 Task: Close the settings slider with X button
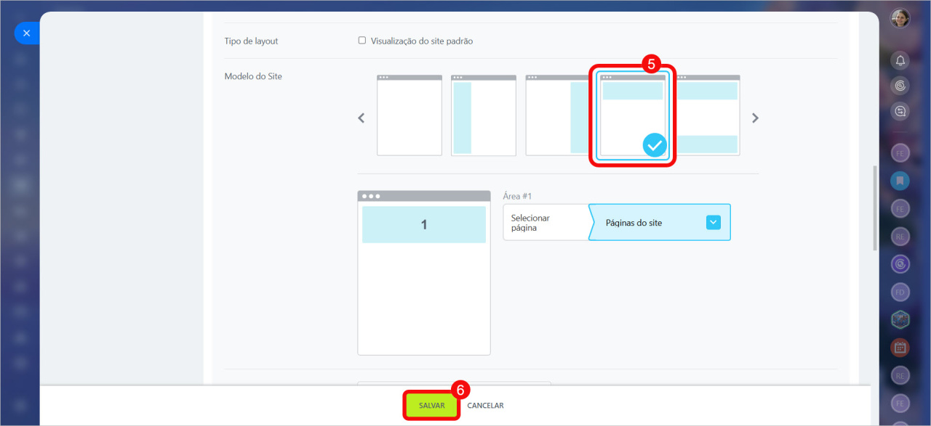tap(26, 33)
